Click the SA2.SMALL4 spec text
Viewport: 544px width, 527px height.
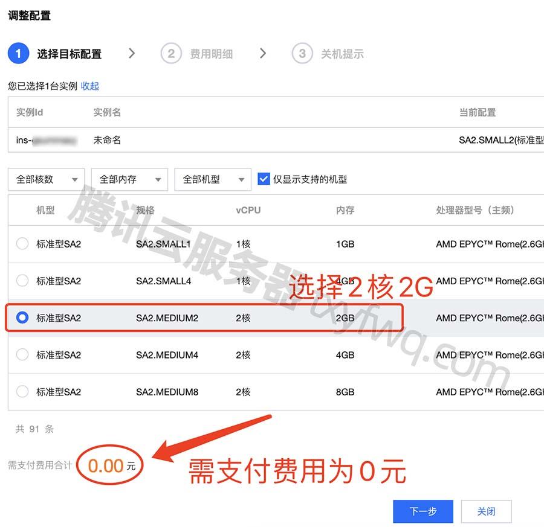point(163,281)
